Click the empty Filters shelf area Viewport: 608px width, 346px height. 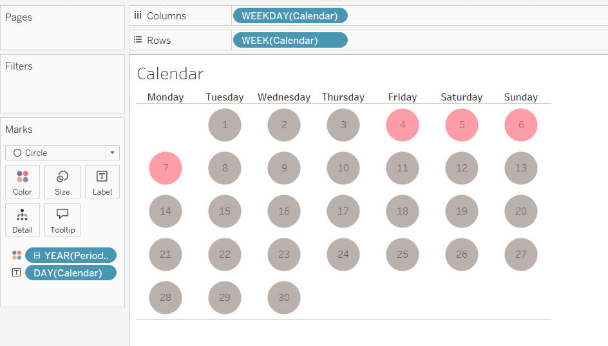point(62,90)
